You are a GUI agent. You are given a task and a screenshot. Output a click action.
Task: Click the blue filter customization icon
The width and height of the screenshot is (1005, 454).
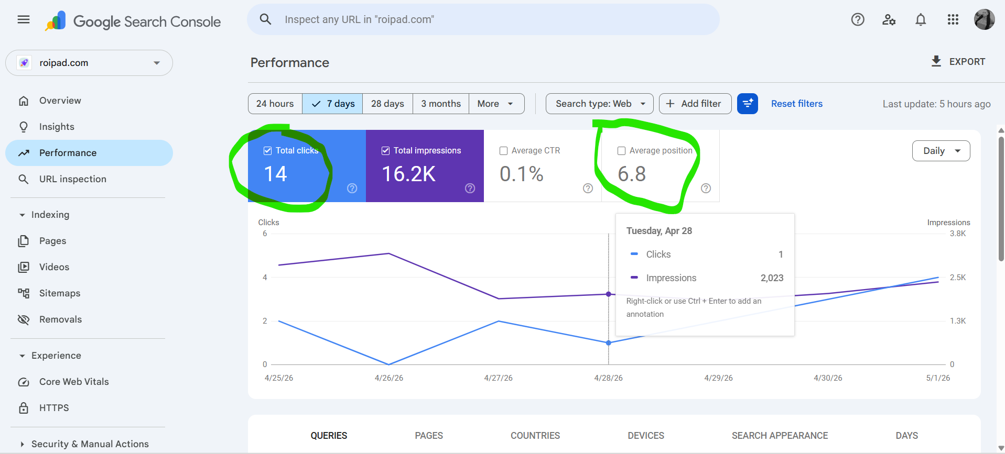click(x=748, y=104)
